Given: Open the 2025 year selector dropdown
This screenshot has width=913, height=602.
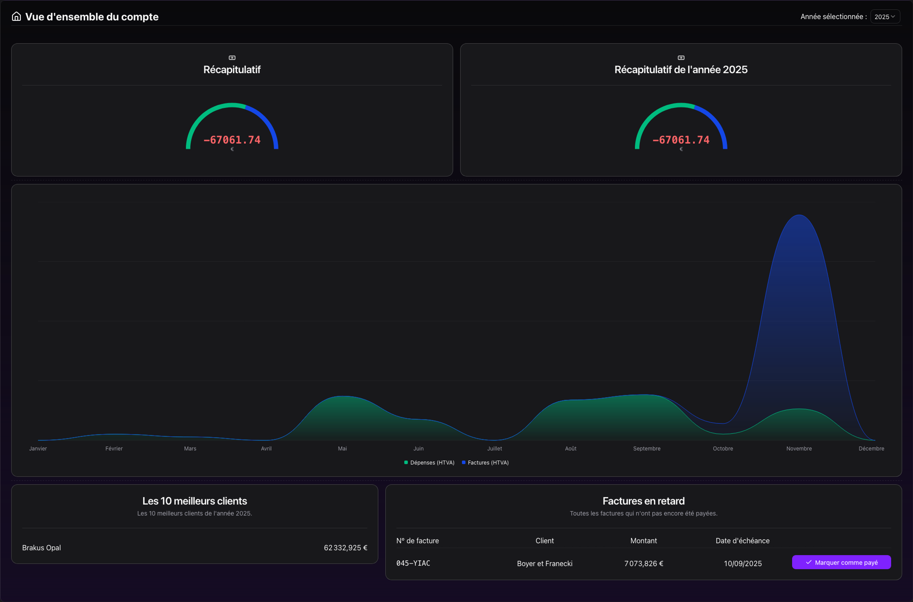Looking at the screenshot, I should (x=884, y=17).
